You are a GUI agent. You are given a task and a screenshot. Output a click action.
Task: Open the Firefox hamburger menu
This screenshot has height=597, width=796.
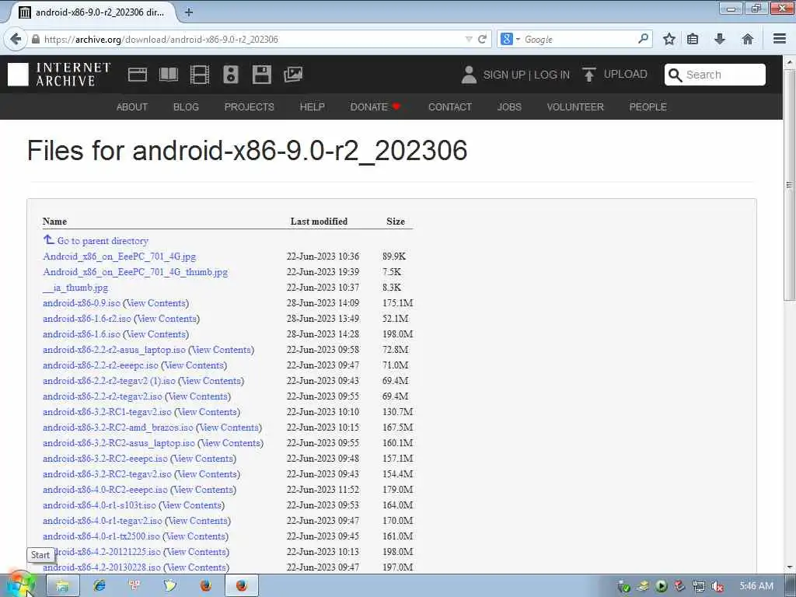(x=780, y=39)
